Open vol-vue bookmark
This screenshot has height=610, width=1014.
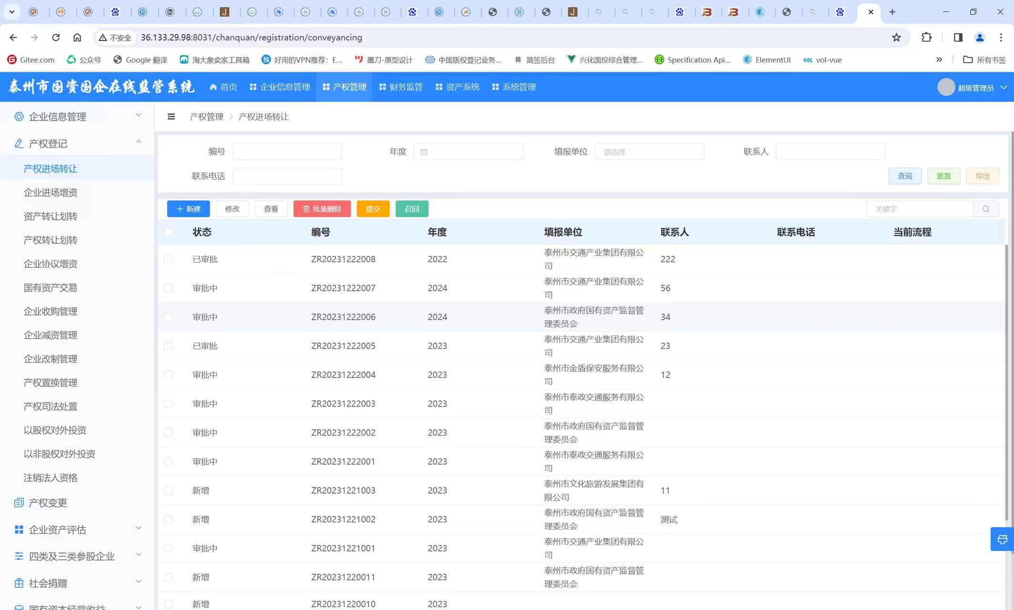pos(822,60)
